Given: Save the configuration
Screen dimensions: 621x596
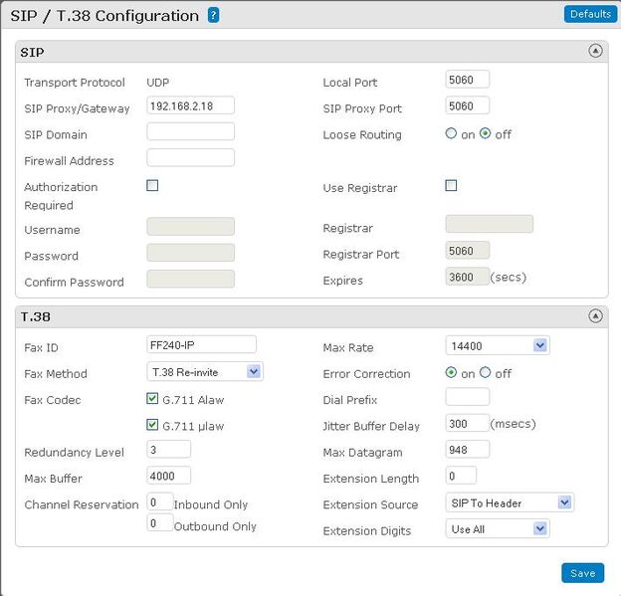Looking at the screenshot, I should point(582,573).
